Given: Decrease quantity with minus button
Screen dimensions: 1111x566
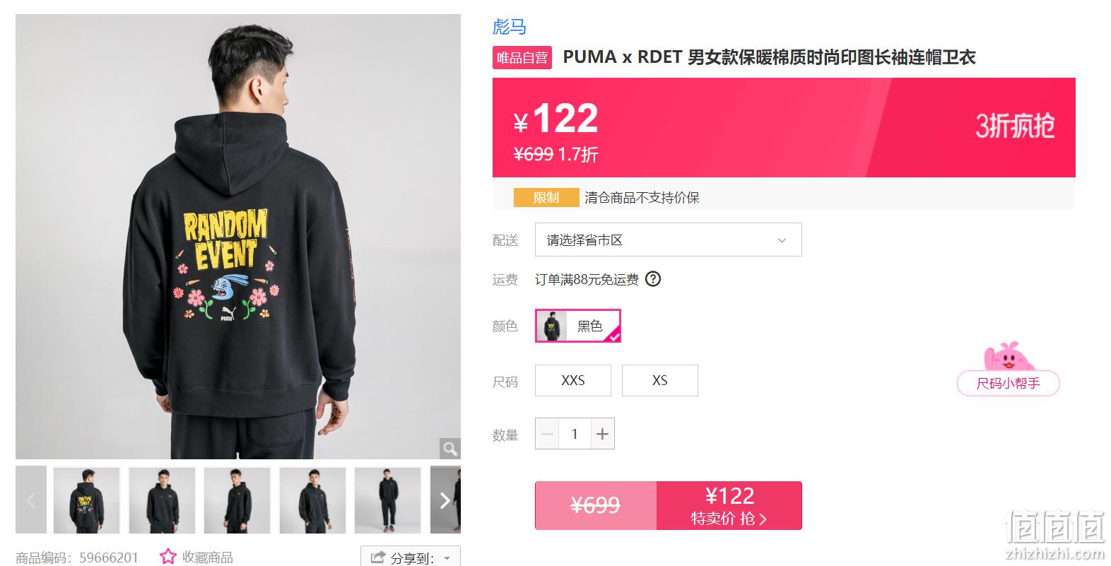Looking at the screenshot, I should (x=547, y=434).
